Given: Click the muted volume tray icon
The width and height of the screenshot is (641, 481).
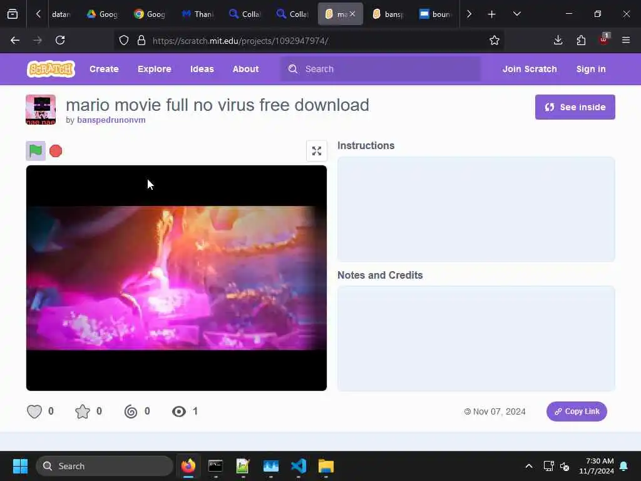Looking at the screenshot, I should 565,466.
